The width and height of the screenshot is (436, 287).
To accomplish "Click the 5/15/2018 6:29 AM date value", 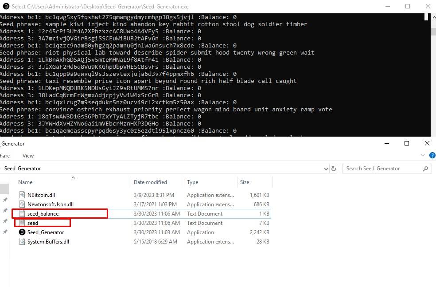I will [x=155, y=242].
